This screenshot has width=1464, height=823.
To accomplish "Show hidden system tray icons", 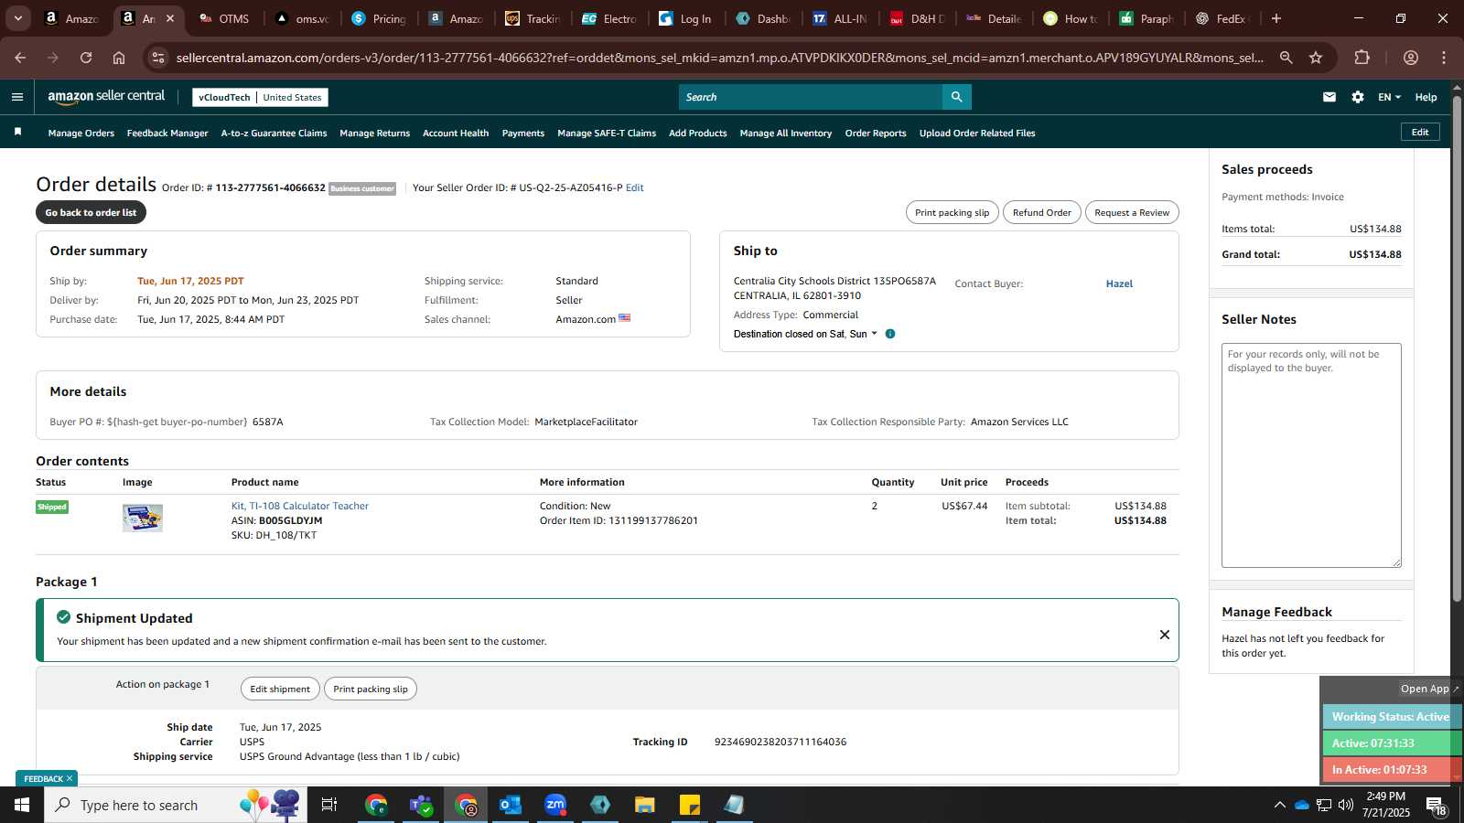I will [1279, 805].
